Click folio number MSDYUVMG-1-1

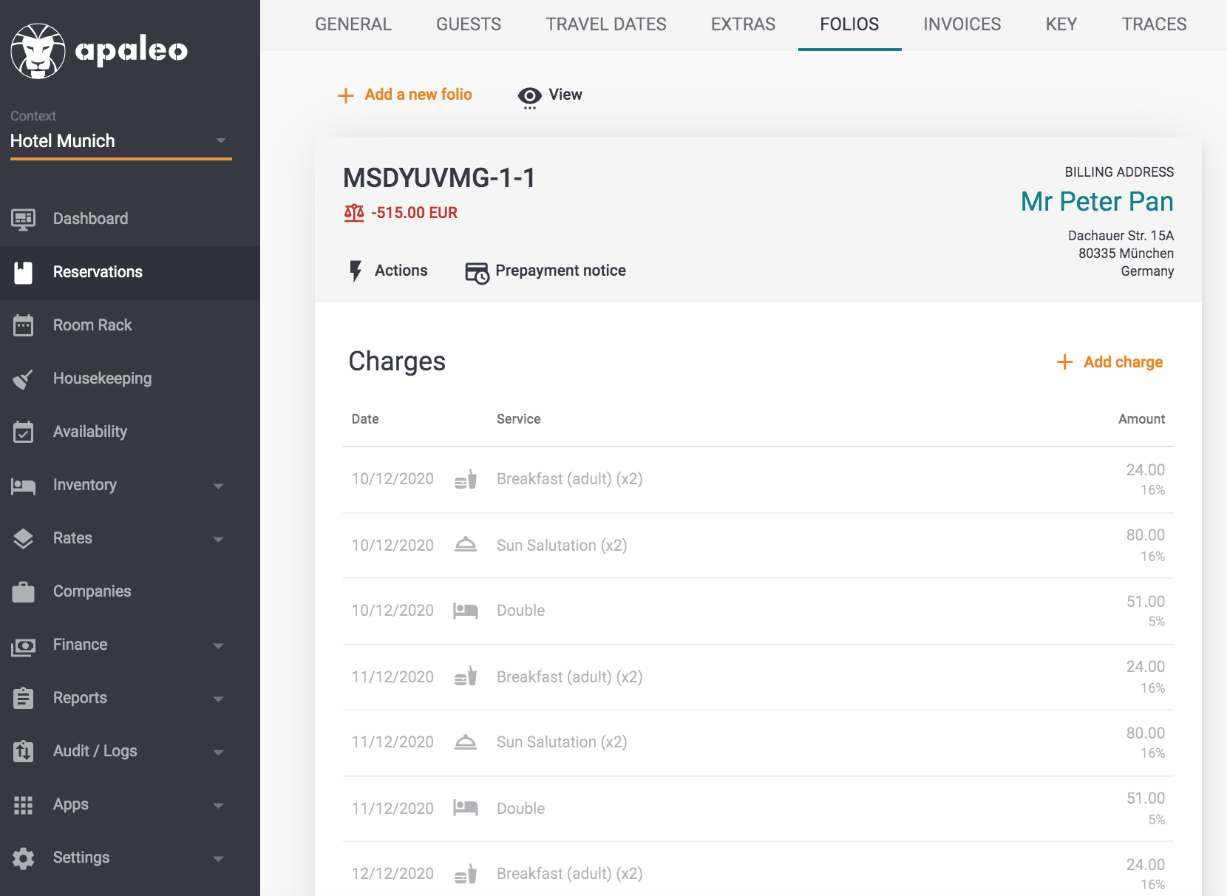(439, 178)
